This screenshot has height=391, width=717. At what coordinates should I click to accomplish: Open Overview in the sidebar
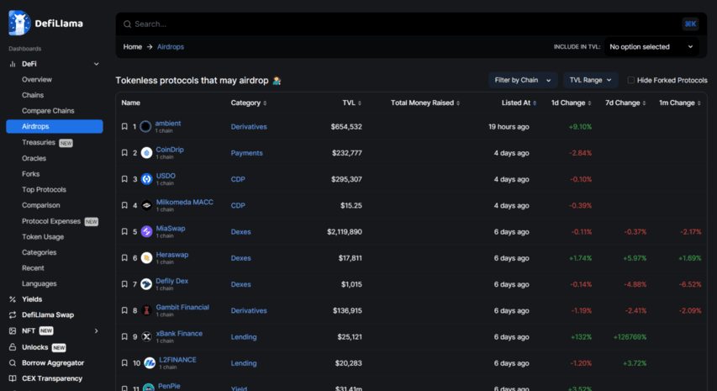[x=37, y=80]
